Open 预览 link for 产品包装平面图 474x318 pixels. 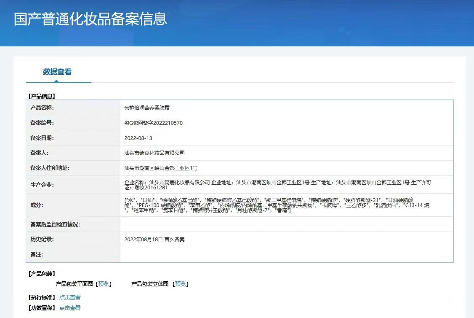(x=104, y=284)
